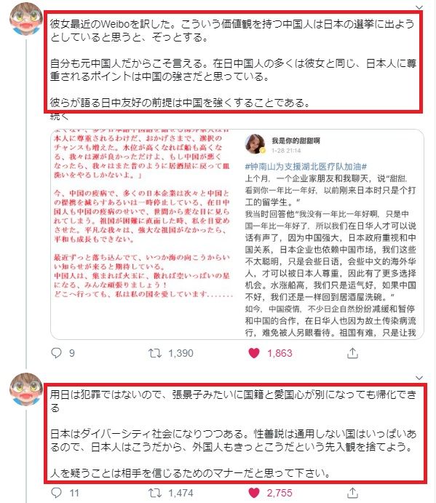Toggle like on tweet with 2,755 likes
This screenshot has width=436, height=503.
(x=254, y=492)
